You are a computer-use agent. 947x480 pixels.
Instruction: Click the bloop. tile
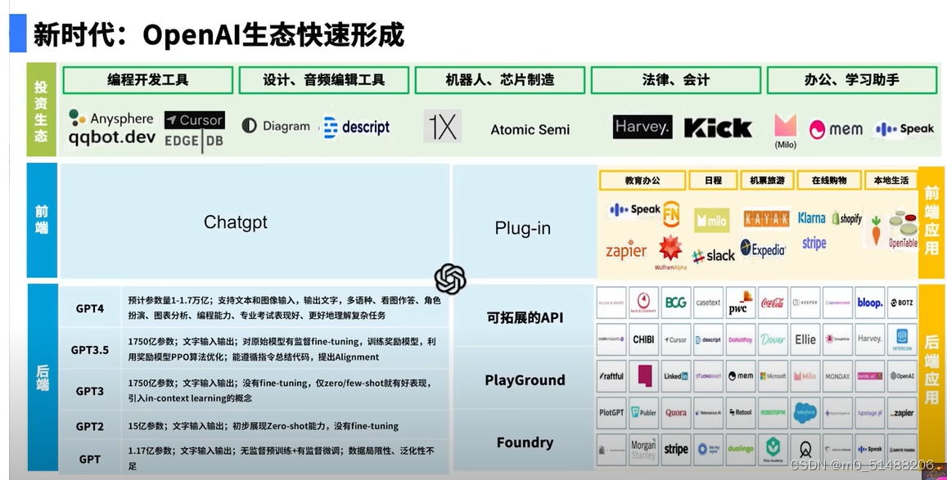[870, 303]
